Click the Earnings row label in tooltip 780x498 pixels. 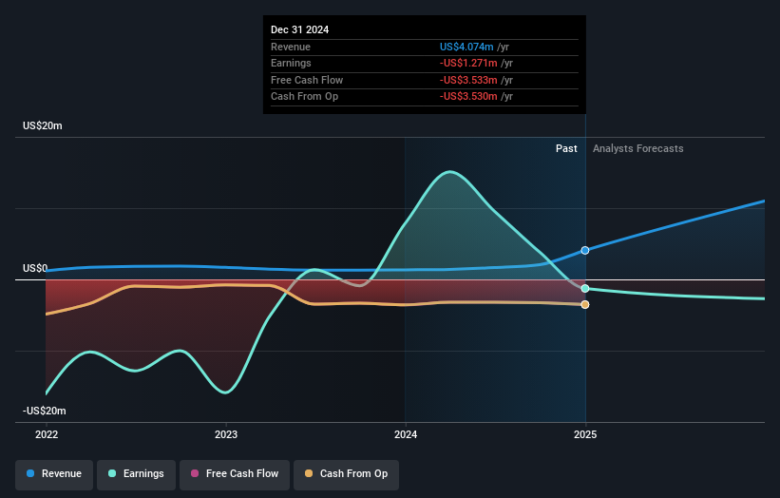pyautogui.click(x=291, y=63)
